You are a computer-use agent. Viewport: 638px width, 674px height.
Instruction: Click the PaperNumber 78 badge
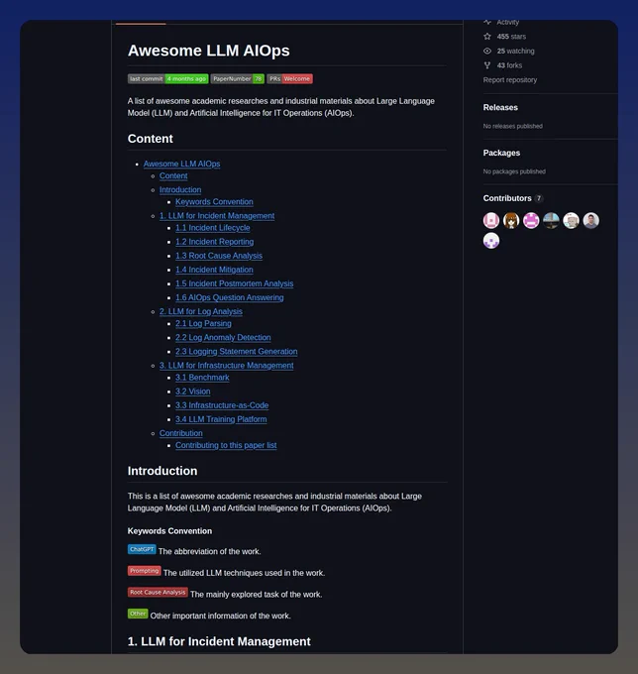pyautogui.click(x=237, y=78)
